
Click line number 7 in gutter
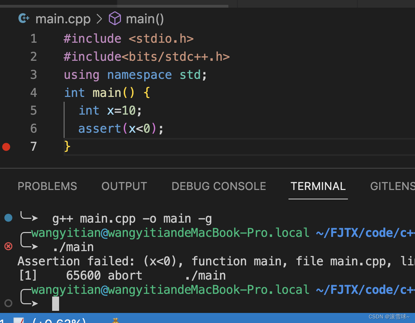(x=34, y=146)
